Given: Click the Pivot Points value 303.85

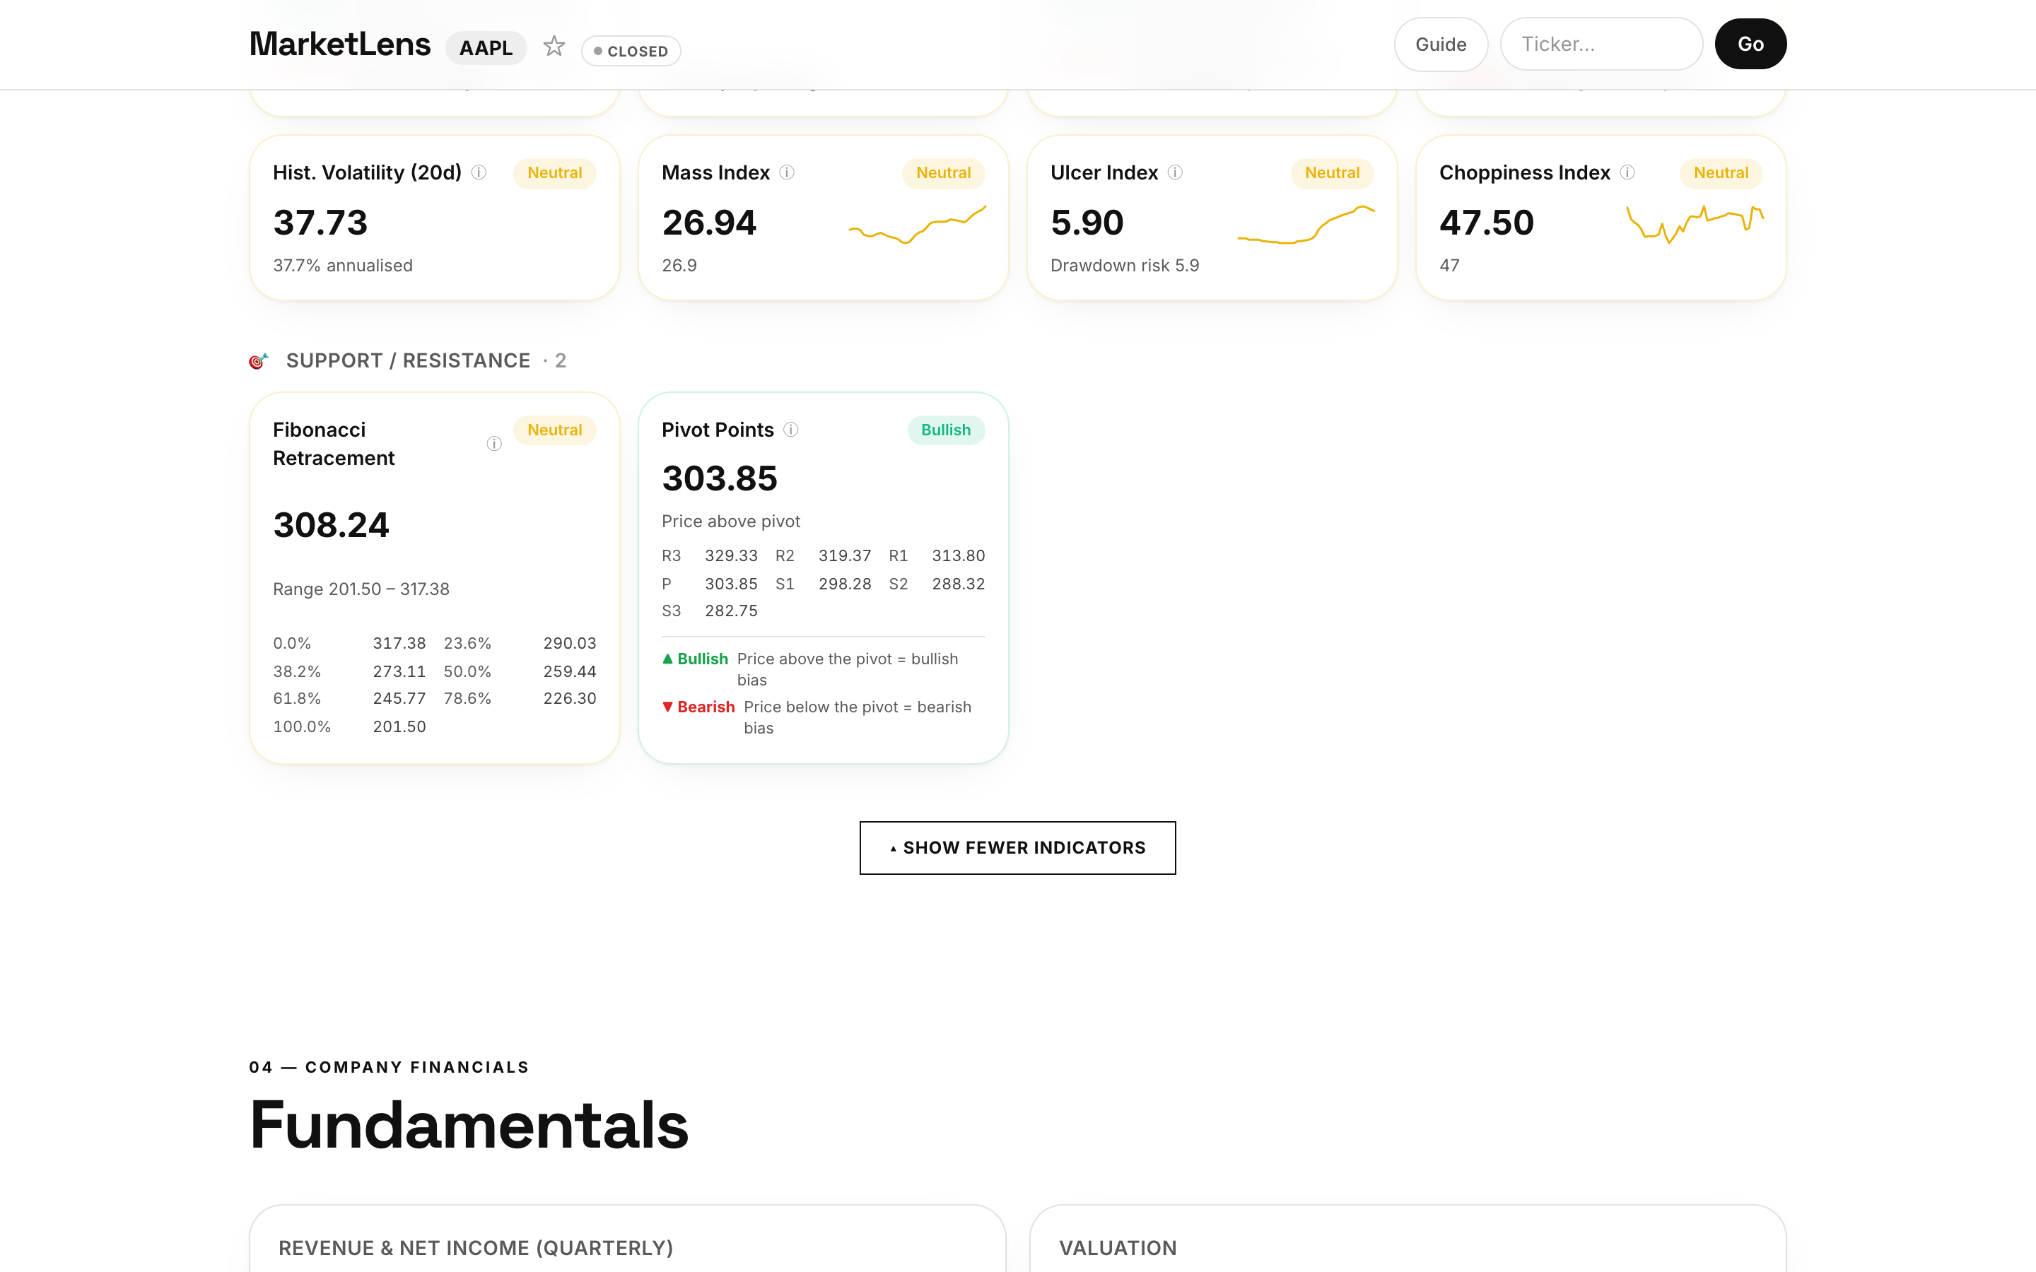Looking at the screenshot, I should coord(720,478).
